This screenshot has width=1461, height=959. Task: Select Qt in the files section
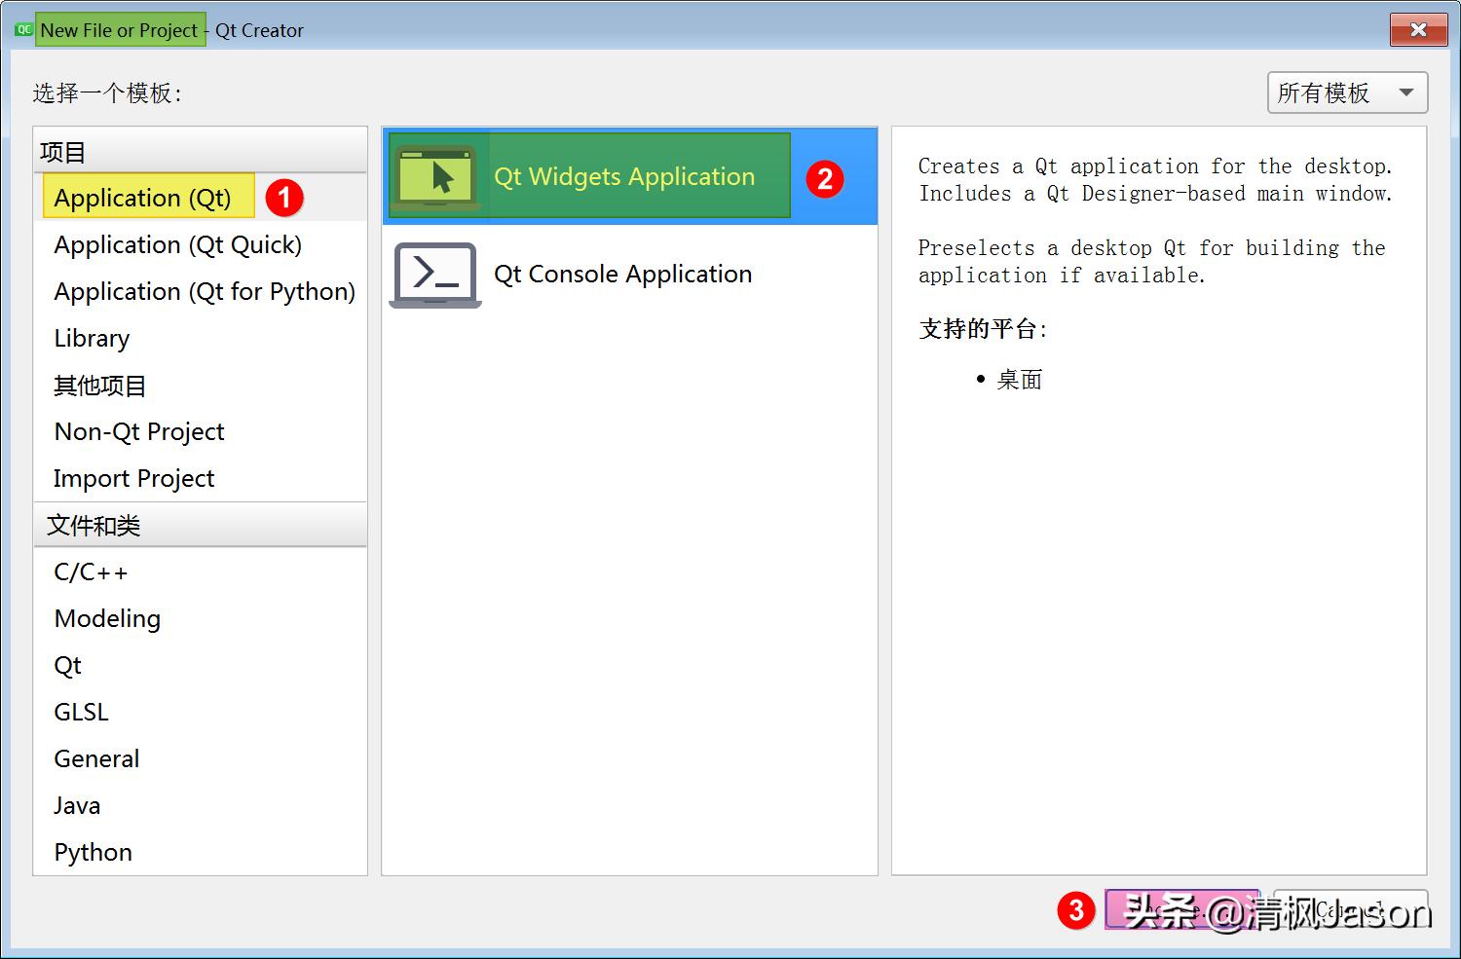coord(67,665)
